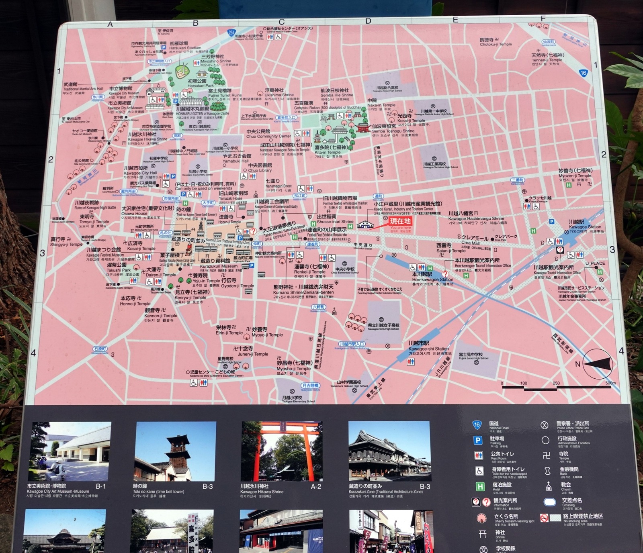Click the Bank icon in the legend

[547, 471]
